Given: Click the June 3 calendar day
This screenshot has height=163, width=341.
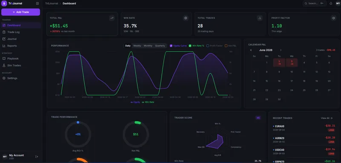Looking at the screenshot, I should (x=292, y=63).
